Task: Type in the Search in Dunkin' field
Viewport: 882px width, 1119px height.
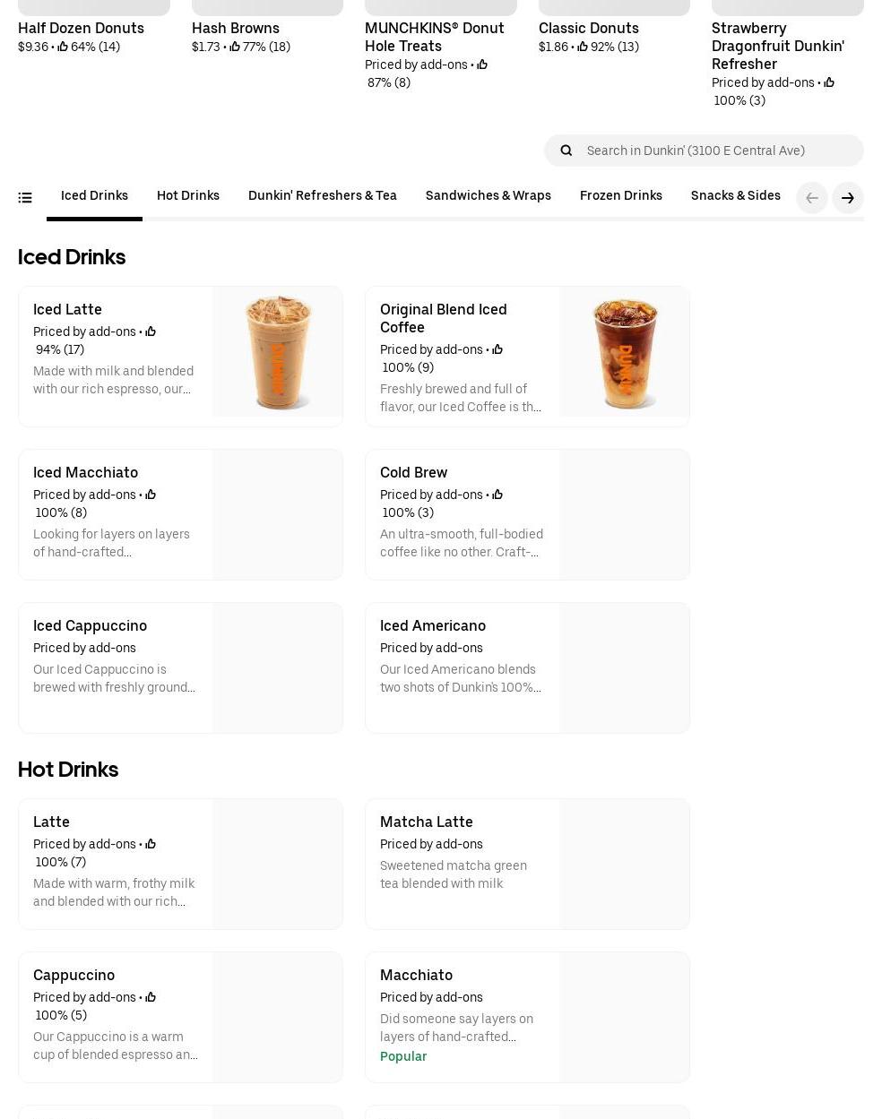Action: 717,151
